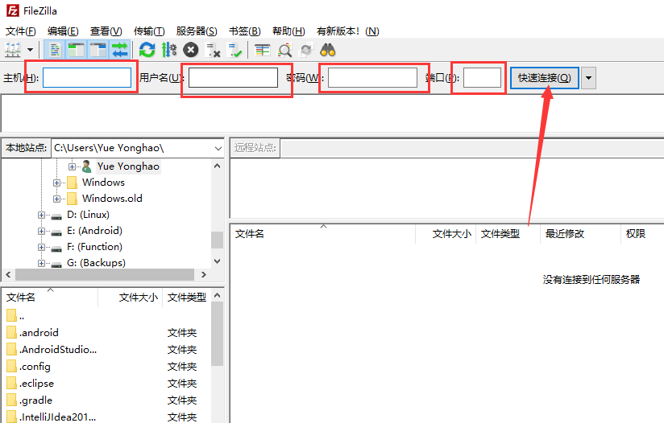Sort local files by 文件名 column
The width and height of the screenshot is (664, 423).
(50, 297)
